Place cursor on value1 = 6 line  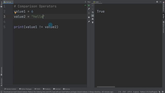pos(23,11)
